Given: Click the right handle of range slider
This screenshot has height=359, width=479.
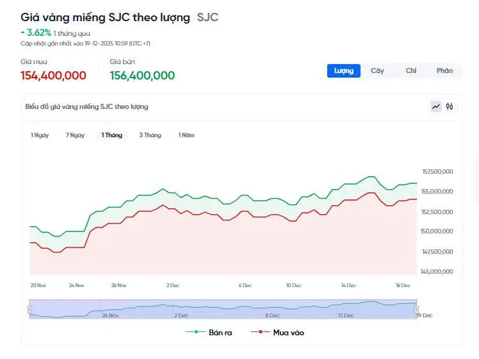Looking at the screenshot, I should tap(417, 309).
